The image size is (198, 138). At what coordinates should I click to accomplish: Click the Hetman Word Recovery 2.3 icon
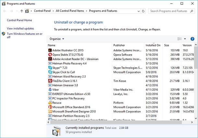point(50,76)
